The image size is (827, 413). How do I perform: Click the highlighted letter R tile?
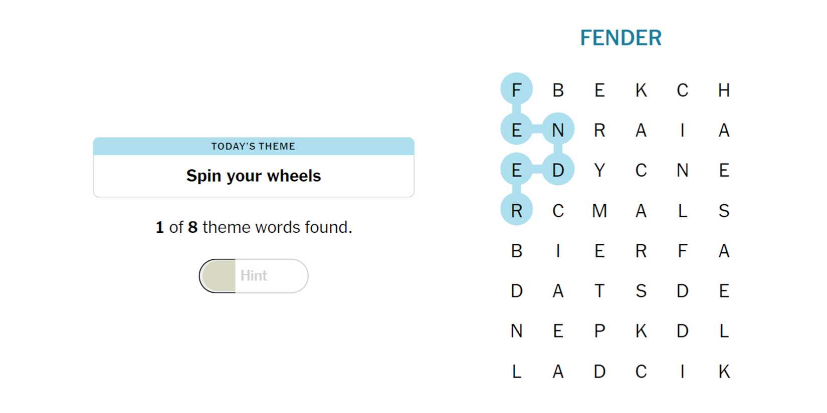(516, 211)
